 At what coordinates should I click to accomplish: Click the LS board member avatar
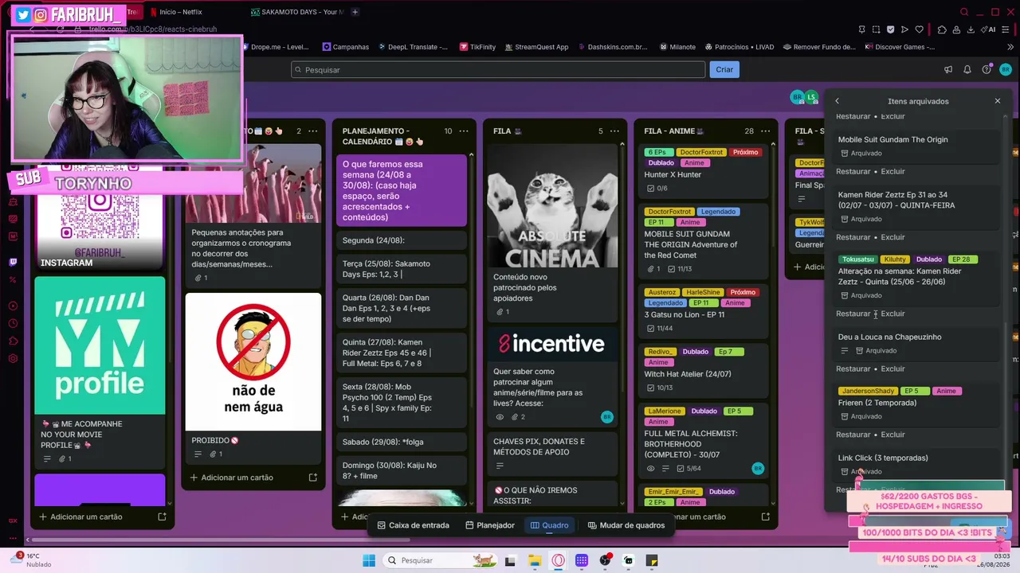811,97
